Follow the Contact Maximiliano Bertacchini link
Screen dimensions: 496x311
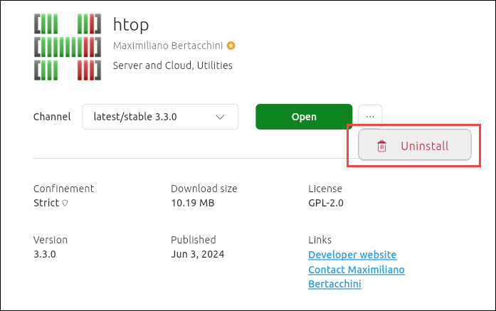(x=357, y=277)
